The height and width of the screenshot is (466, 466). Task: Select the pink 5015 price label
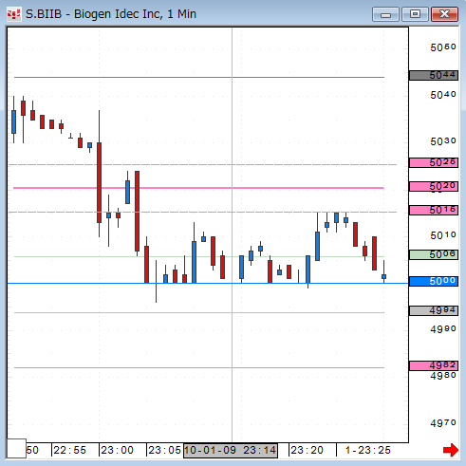coord(434,210)
